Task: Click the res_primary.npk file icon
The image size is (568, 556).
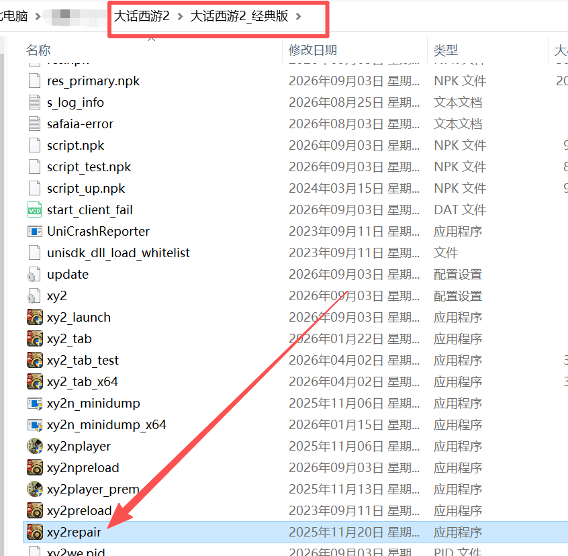Action: pyautogui.click(x=34, y=81)
